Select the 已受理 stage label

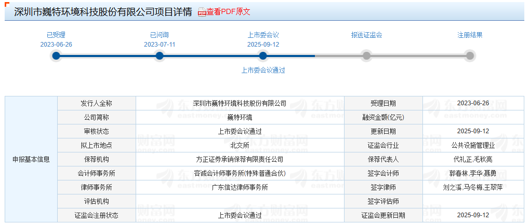click(56, 35)
